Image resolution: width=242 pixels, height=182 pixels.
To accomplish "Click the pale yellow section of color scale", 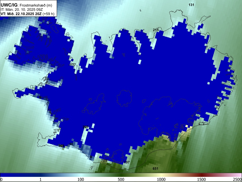I will [x=161, y=175].
